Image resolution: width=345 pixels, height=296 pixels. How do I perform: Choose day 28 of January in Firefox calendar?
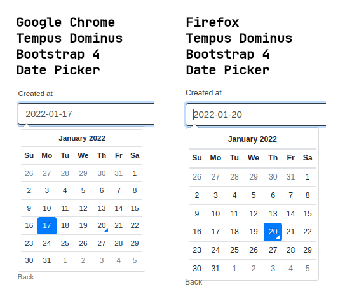coord(290,250)
